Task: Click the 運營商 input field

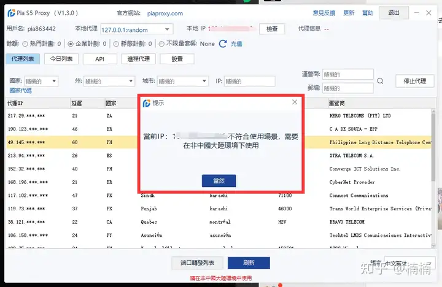Action: point(348,74)
